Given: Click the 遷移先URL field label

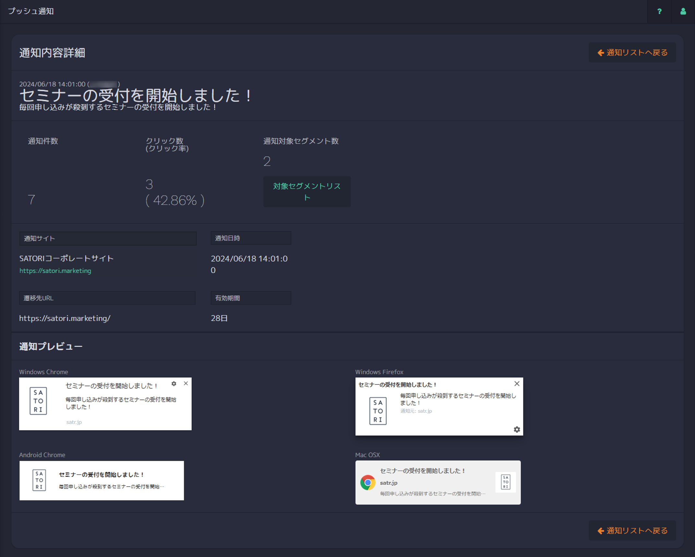Looking at the screenshot, I should [x=107, y=298].
